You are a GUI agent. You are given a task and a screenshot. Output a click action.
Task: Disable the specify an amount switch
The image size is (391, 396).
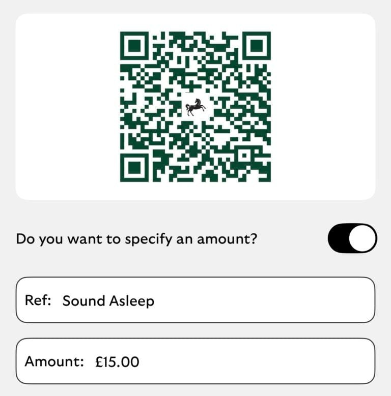[352, 238]
